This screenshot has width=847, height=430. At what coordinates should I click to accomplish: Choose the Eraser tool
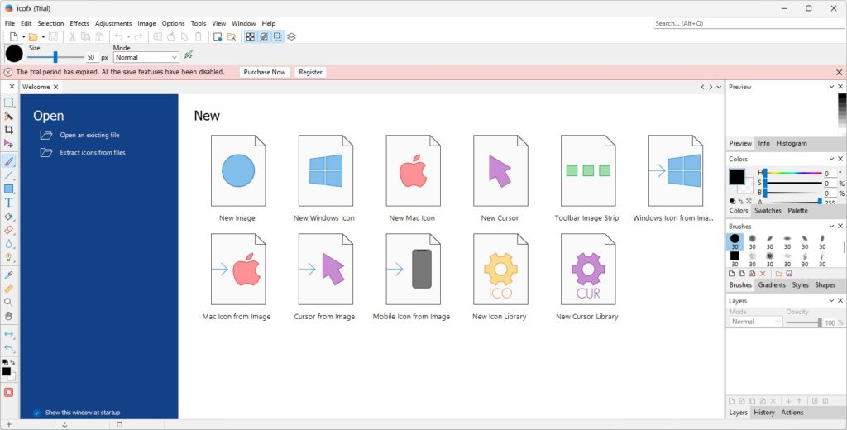click(x=9, y=231)
